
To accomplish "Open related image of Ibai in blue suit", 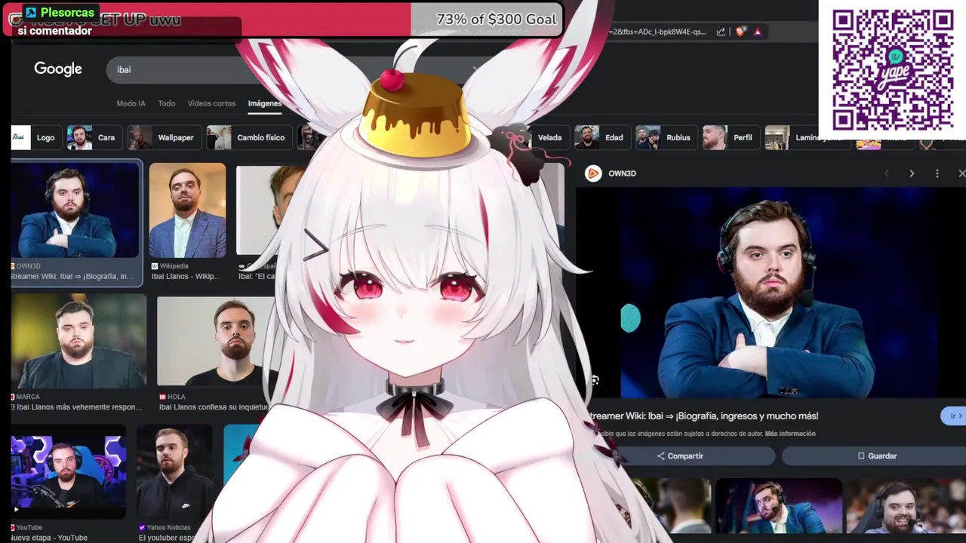I will tap(778, 507).
